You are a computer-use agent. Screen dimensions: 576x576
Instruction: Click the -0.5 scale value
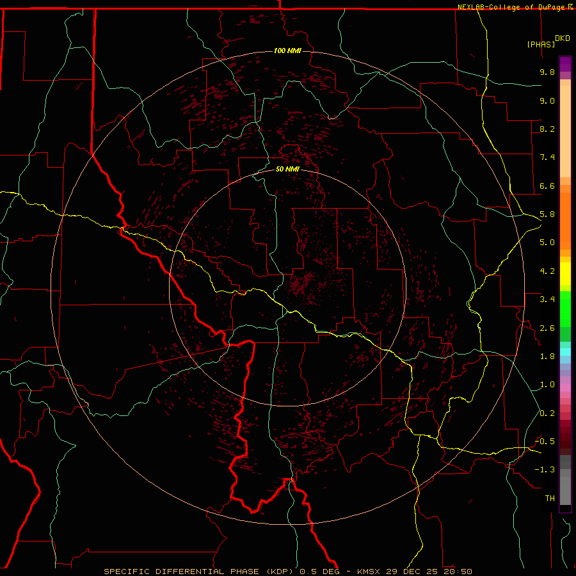pos(545,442)
